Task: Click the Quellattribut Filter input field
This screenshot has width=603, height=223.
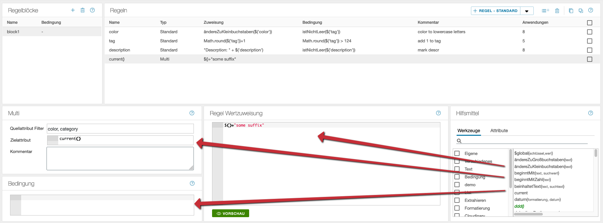Action: click(x=120, y=129)
